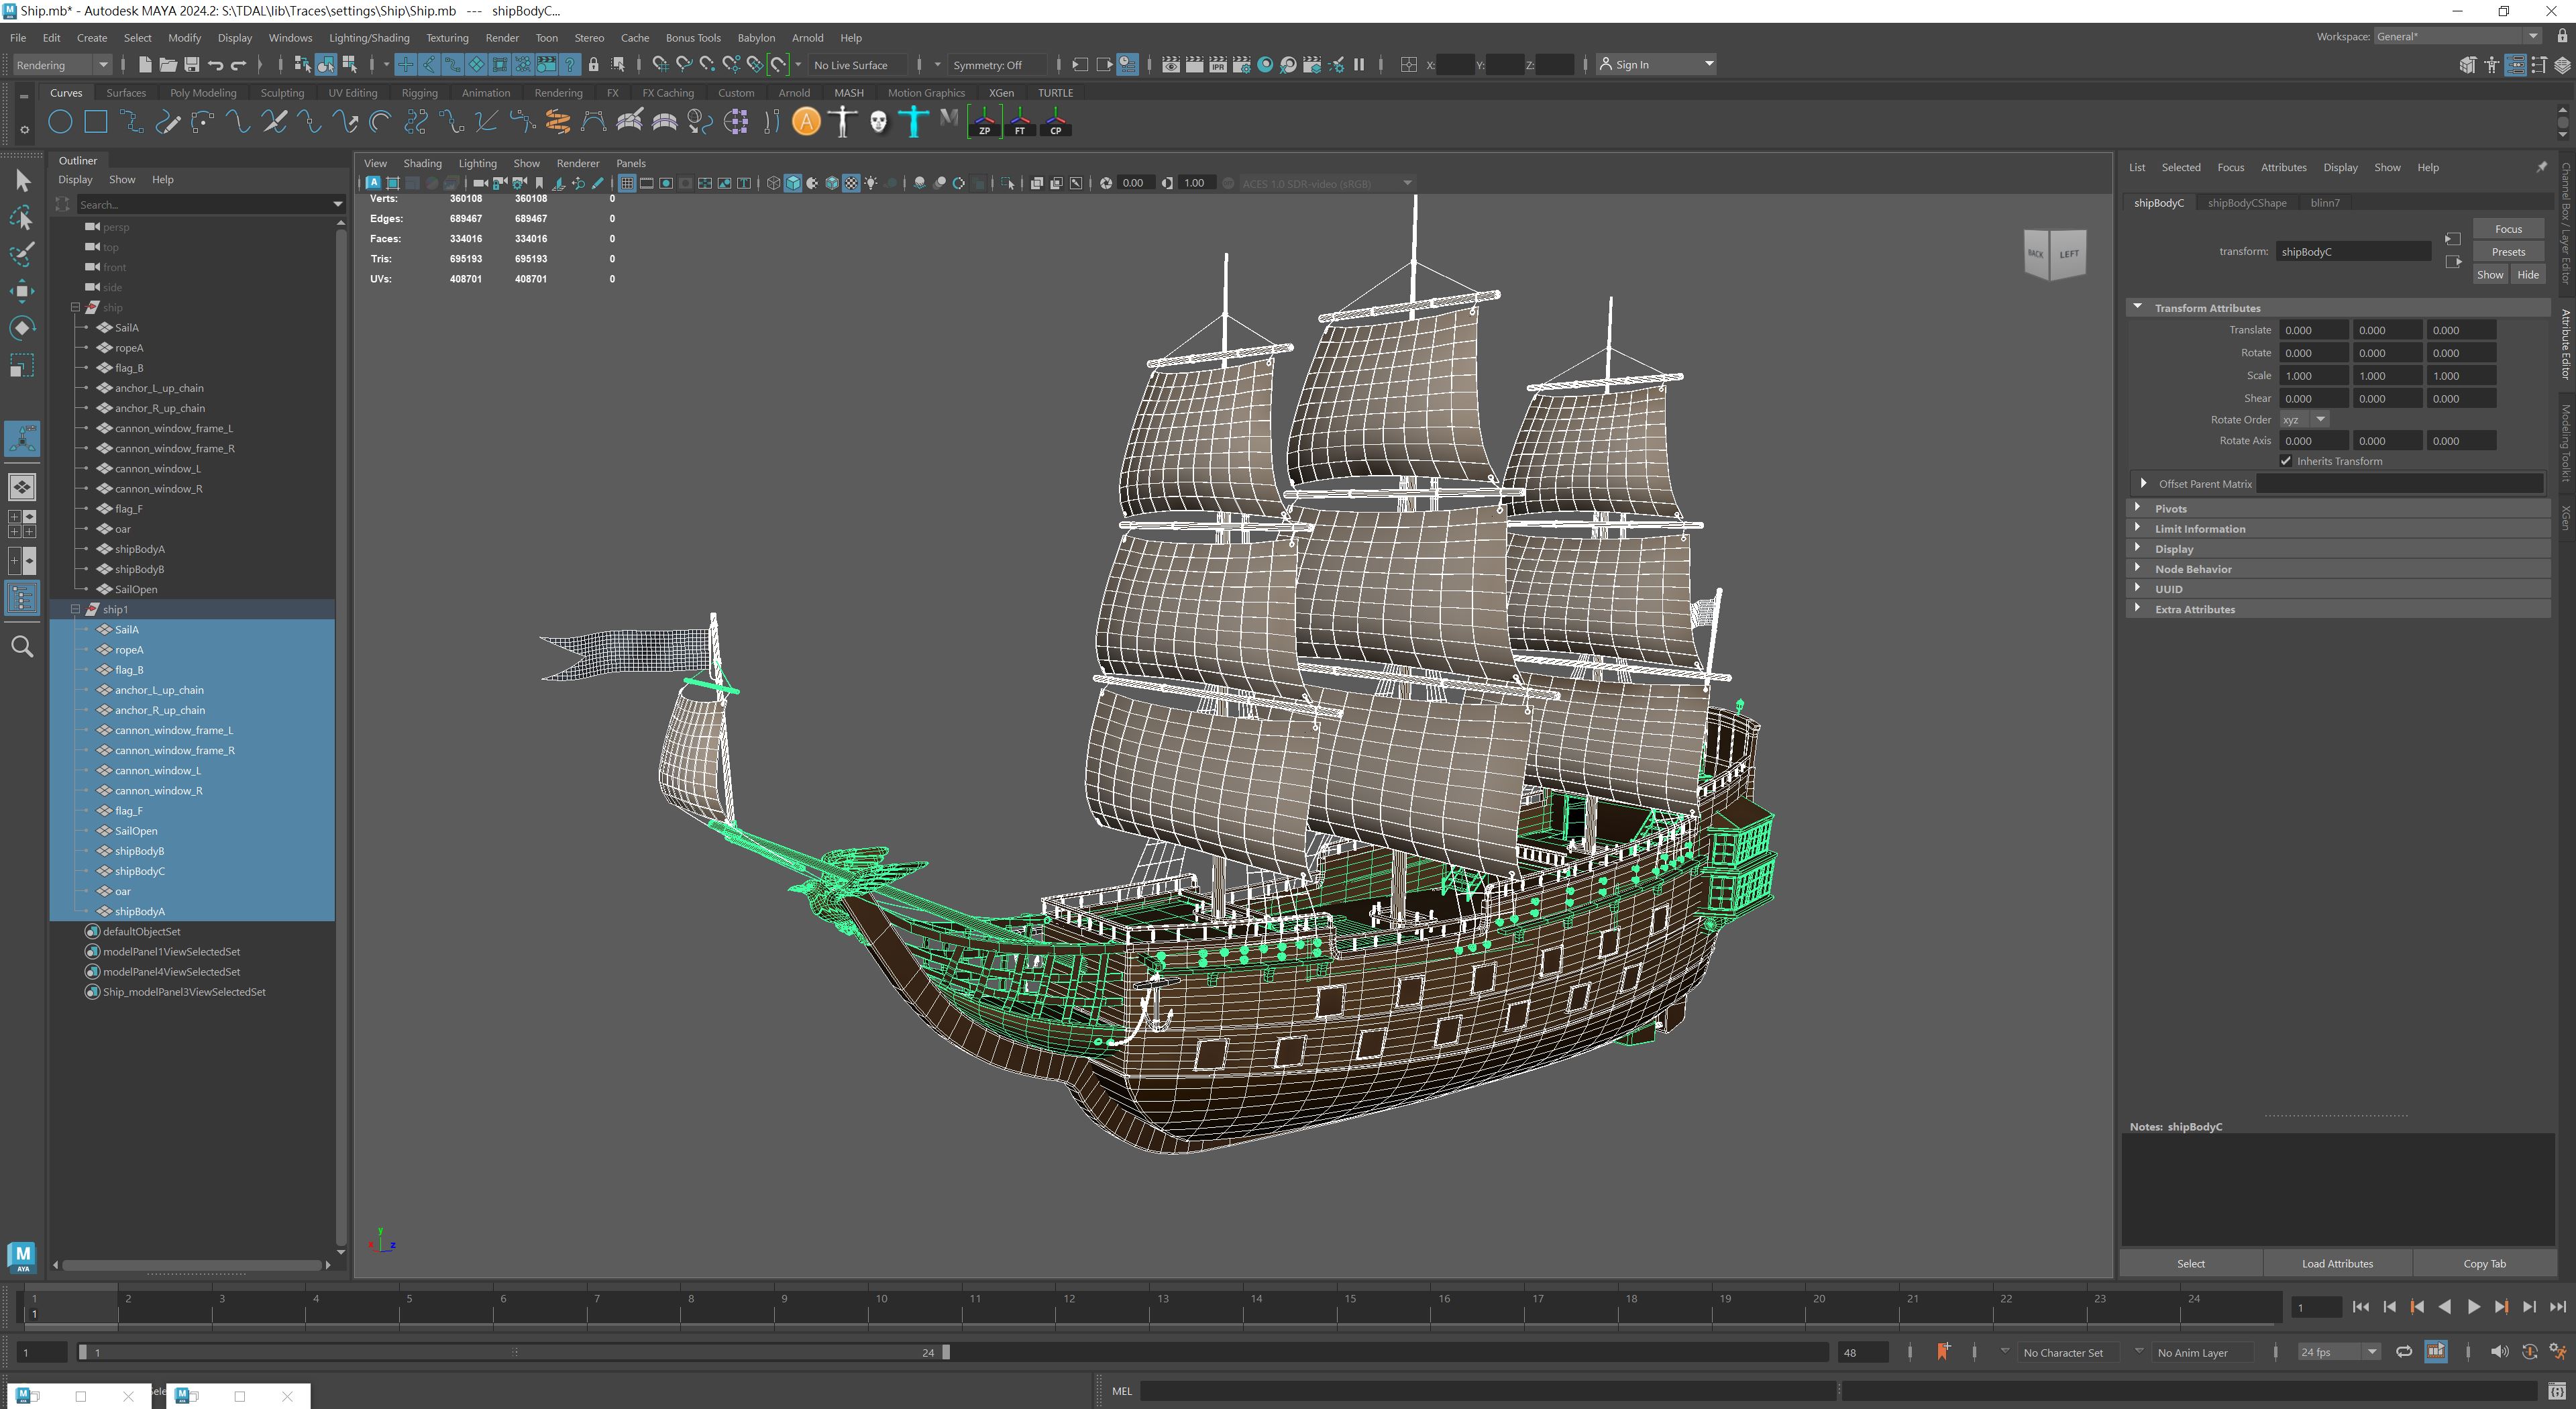Toggle the viewport wireframe on shaded button
The width and height of the screenshot is (2576, 1409).
(832, 183)
